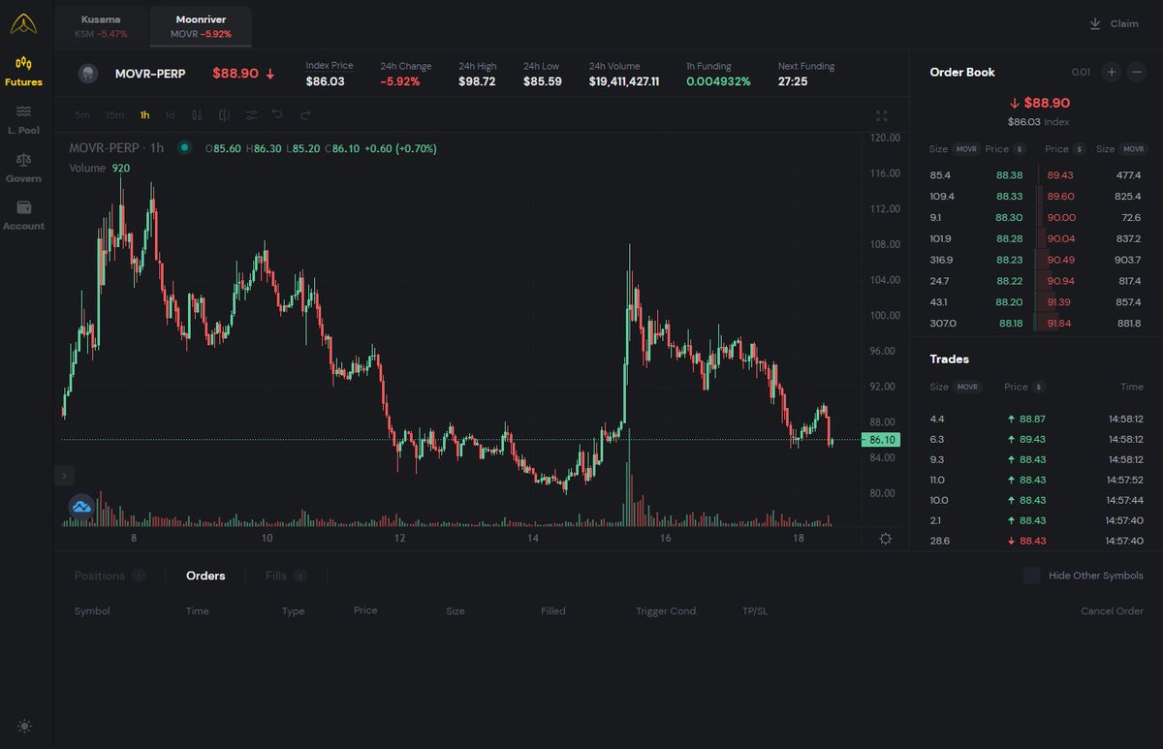Viewport: 1163px width, 749px height.
Task: Select bid price 88.23 in order book
Action: coord(1009,260)
